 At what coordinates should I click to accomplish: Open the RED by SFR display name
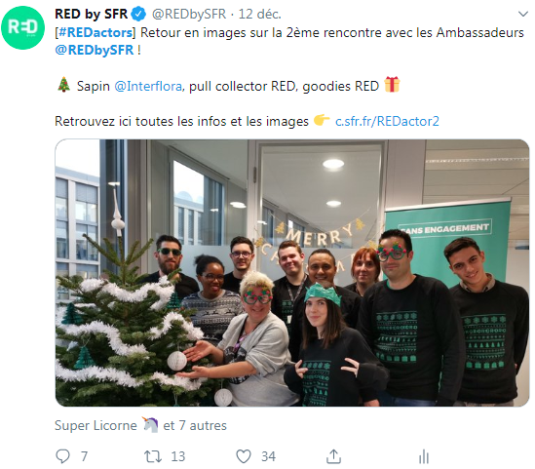91,14
